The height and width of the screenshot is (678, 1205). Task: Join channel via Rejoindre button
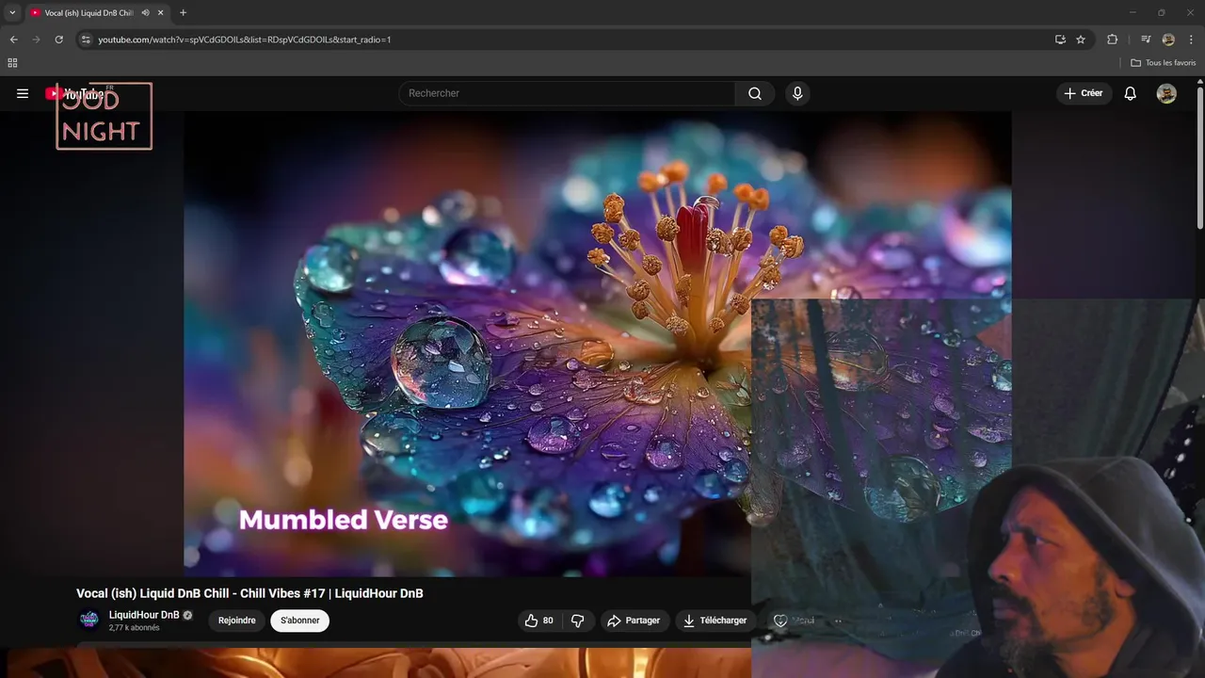pyautogui.click(x=237, y=621)
